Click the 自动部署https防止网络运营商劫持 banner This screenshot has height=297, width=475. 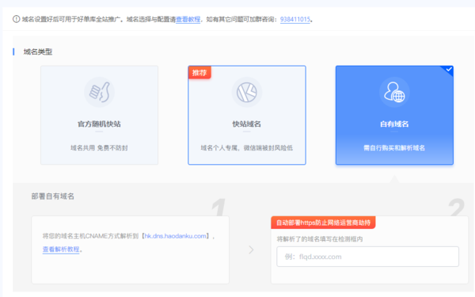pos(323,223)
